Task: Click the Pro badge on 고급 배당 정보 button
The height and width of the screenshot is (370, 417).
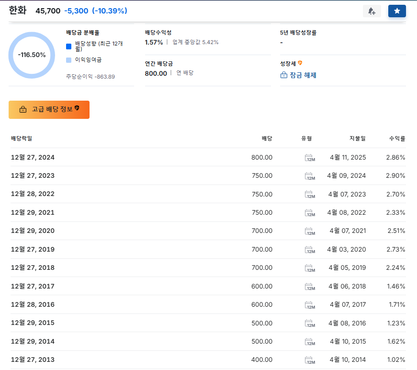Action: pos(77,109)
